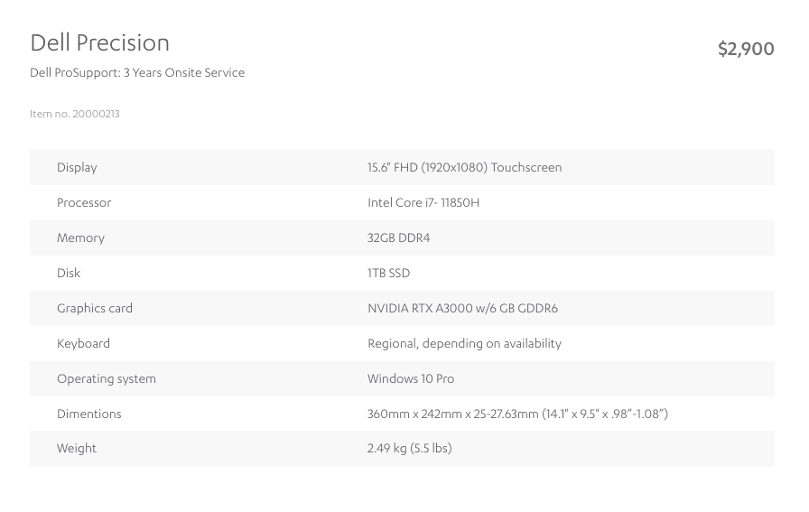809x512 pixels.
Task: Click the item number 20000213
Action: 75,114
